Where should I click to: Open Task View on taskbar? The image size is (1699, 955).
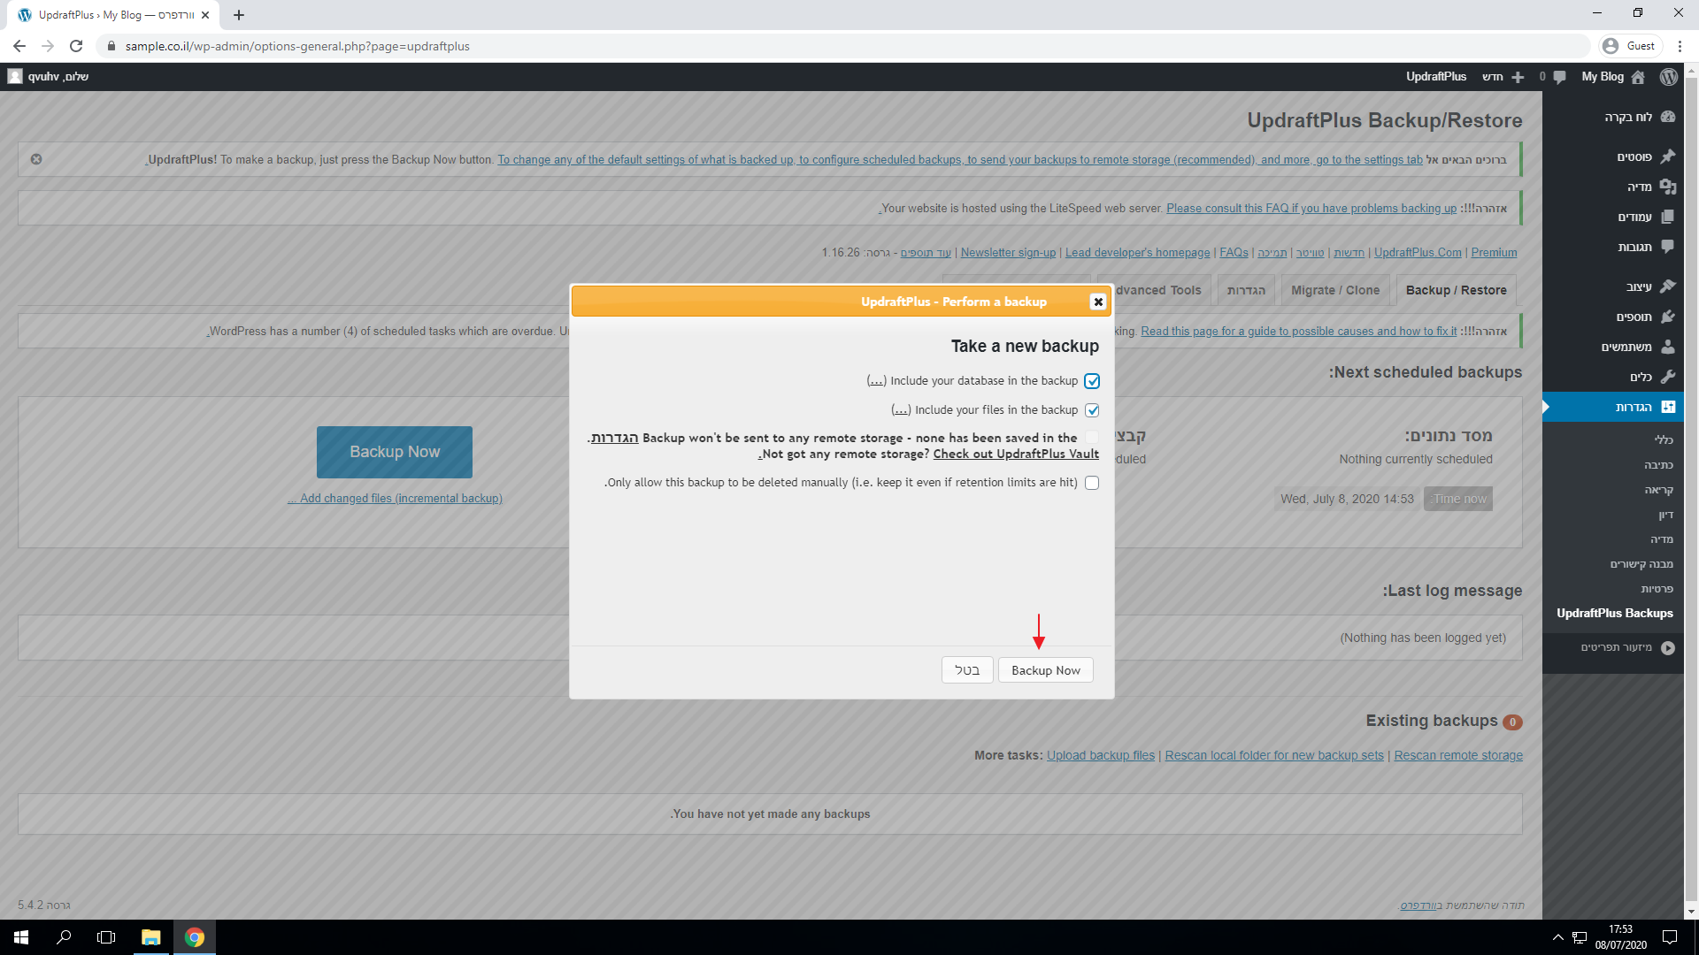pyautogui.click(x=106, y=937)
